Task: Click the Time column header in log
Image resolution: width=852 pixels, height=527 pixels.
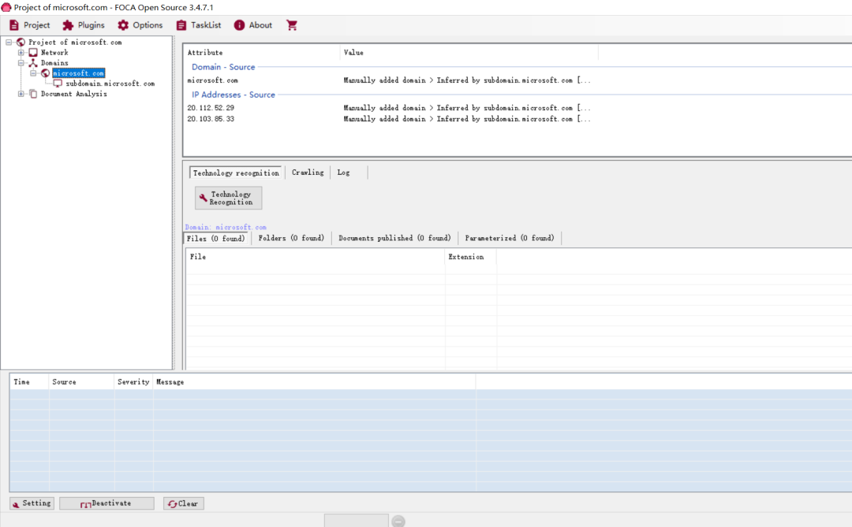Action: [29, 382]
